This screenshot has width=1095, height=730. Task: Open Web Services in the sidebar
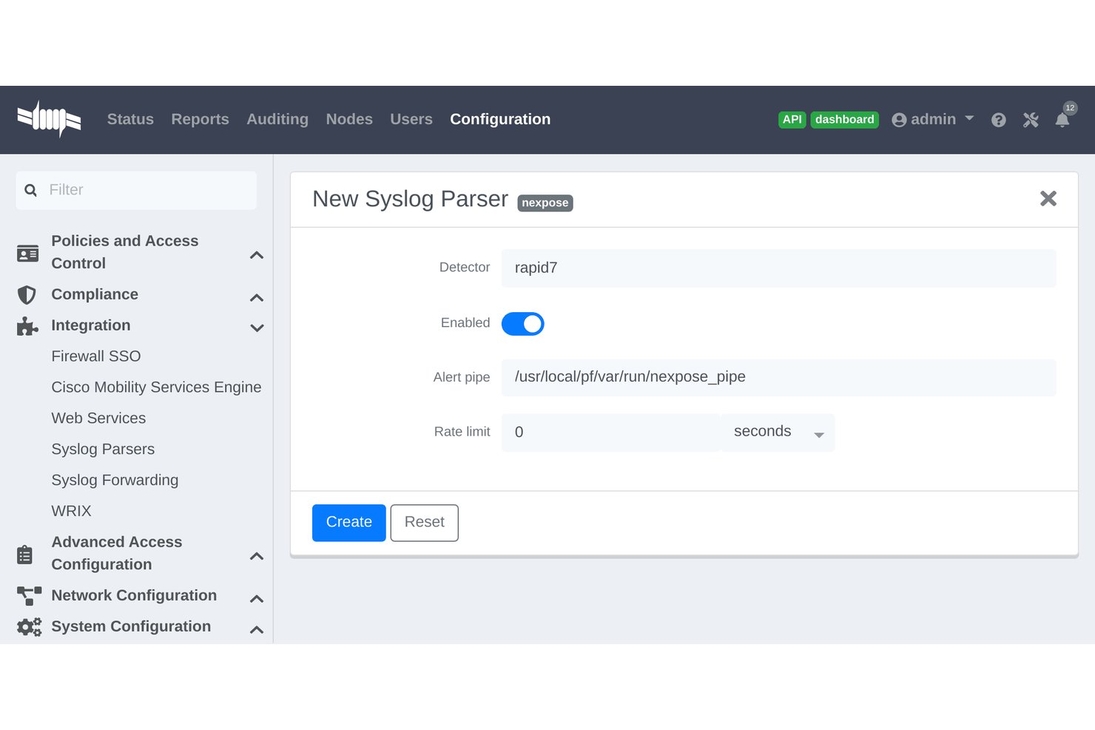98,419
